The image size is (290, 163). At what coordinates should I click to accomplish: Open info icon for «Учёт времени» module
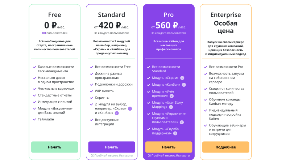tap(171, 96)
